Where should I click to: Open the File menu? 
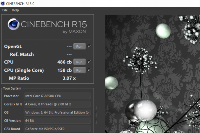point(5,10)
